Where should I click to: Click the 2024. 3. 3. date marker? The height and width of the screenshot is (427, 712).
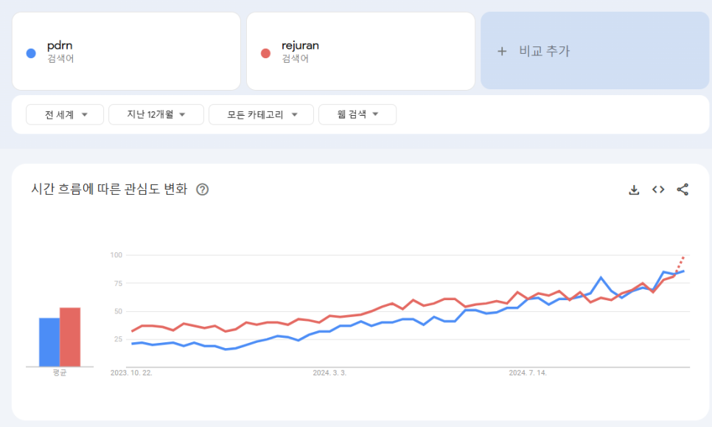pos(329,373)
